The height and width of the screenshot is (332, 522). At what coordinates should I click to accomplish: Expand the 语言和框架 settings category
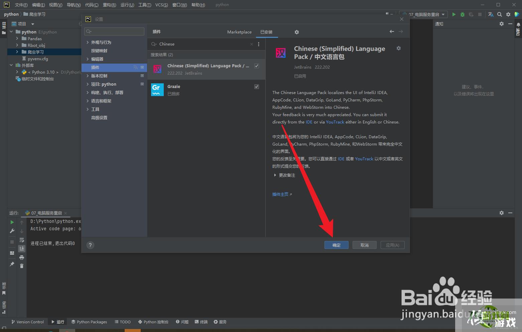[88, 101]
